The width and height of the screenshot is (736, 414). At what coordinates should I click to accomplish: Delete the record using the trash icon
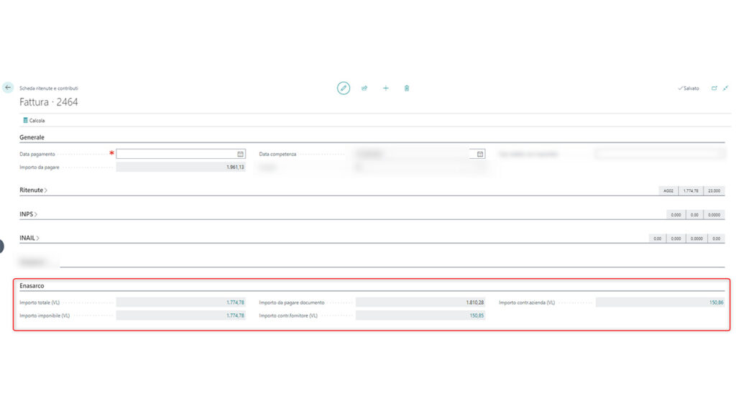point(406,88)
